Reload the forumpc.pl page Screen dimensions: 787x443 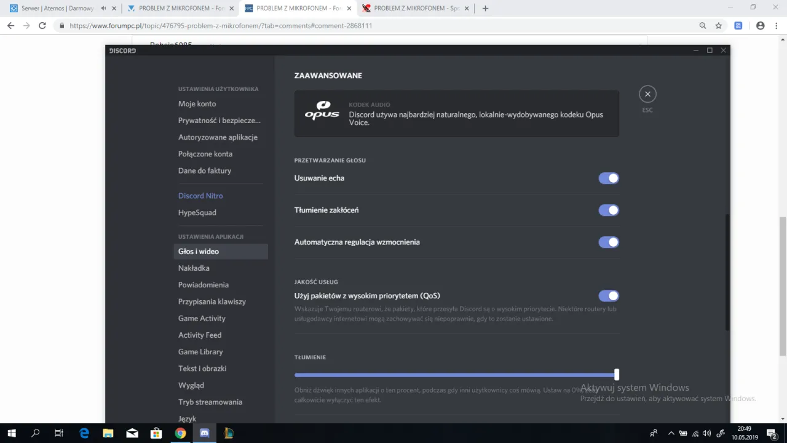[x=42, y=26]
